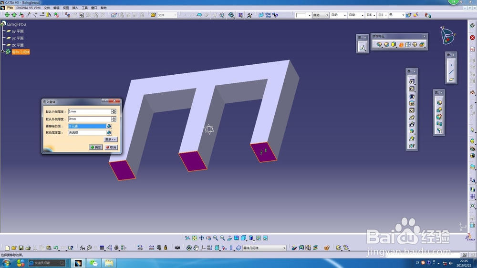The height and width of the screenshot is (268, 477).
Task: Open the 插入 menu
Action: [x=75, y=8]
